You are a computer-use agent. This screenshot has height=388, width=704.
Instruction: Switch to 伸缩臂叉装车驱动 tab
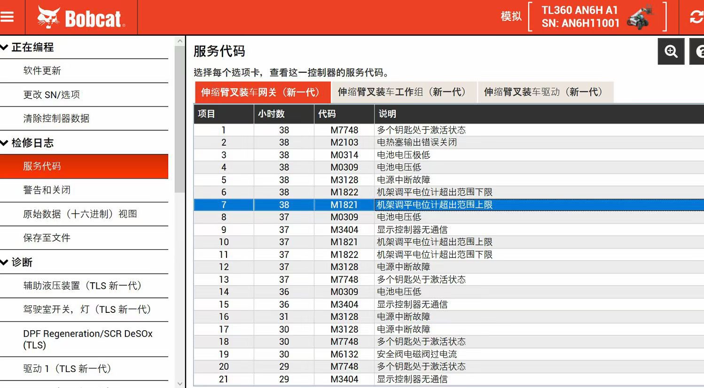click(545, 92)
